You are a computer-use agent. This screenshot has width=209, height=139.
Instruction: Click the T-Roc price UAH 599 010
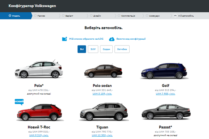click(39, 132)
